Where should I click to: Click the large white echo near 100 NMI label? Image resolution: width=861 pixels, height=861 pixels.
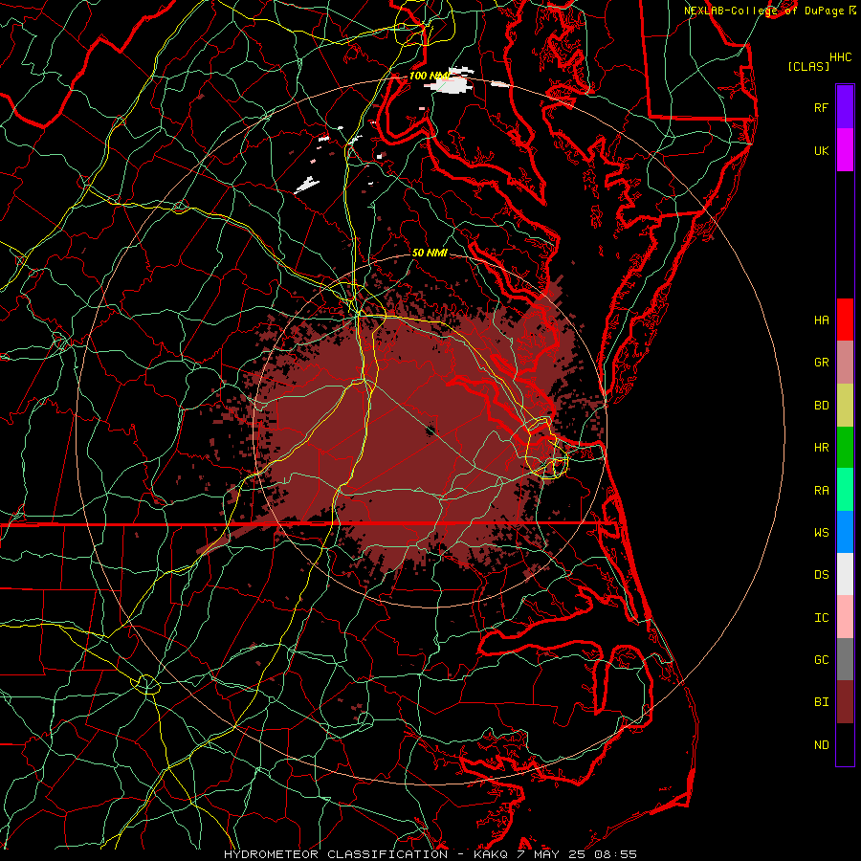(x=452, y=85)
